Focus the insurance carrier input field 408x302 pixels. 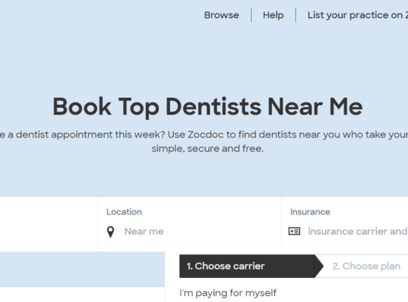click(x=358, y=232)
